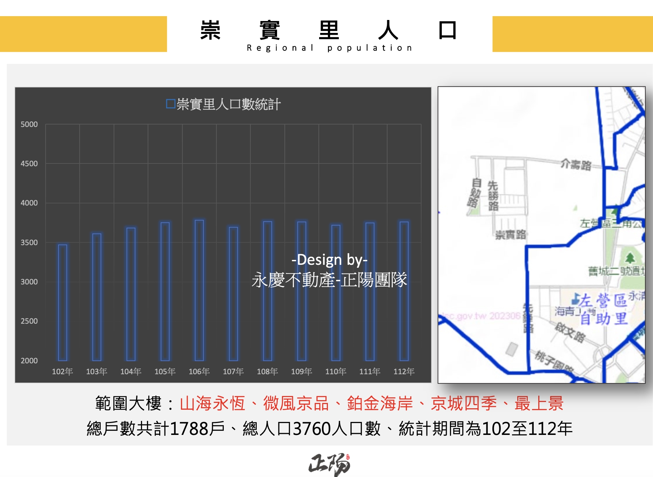653x477 pixels.
Task: Select the x-axis label 109年
Action: point(302,371)
